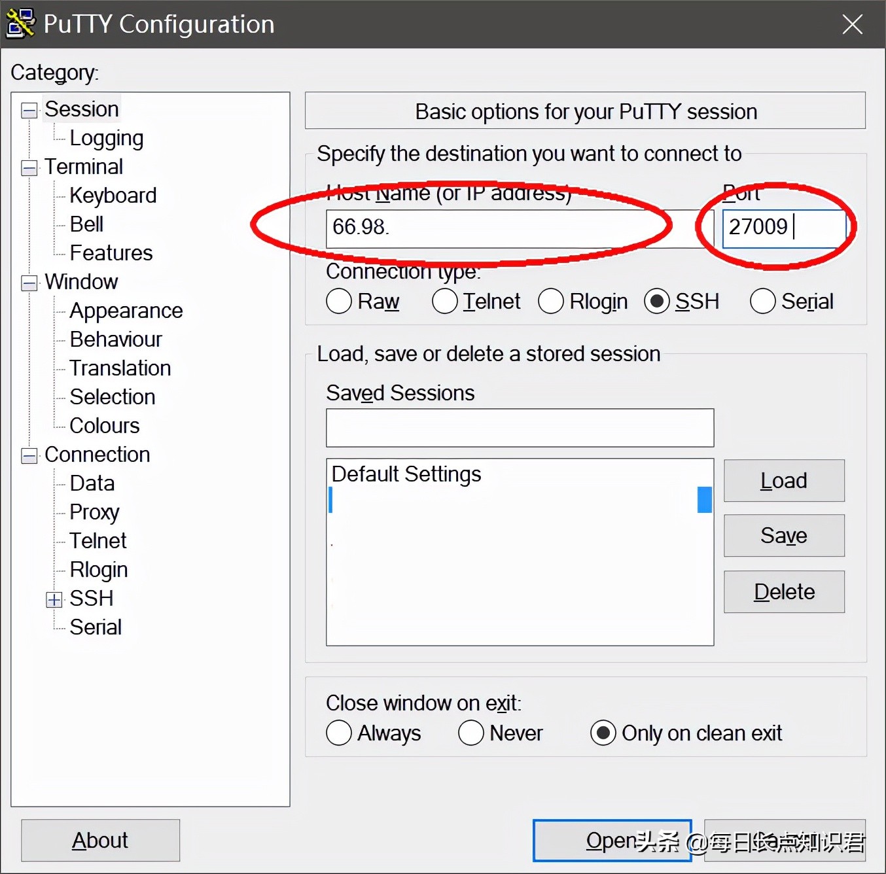Viewport: 886px width, 874px height.
Task: Click the About button
Action: click(100, 841)
